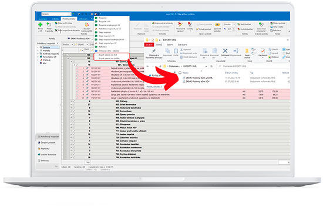
Task: Switch to the Položky zakázky ribbon tab
Action: click(x=69, y=19)
